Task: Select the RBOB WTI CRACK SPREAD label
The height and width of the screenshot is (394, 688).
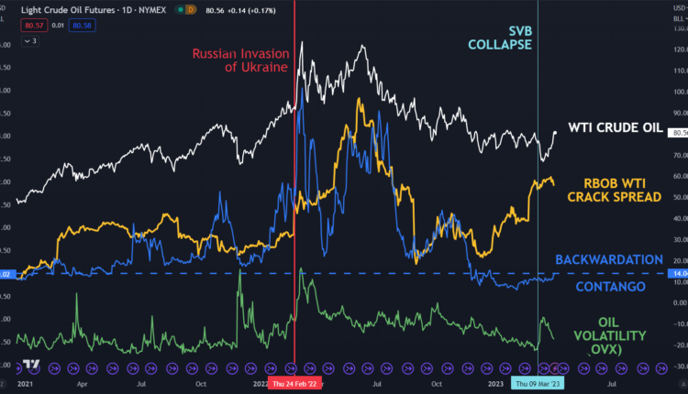Action: tap(626, 189)
